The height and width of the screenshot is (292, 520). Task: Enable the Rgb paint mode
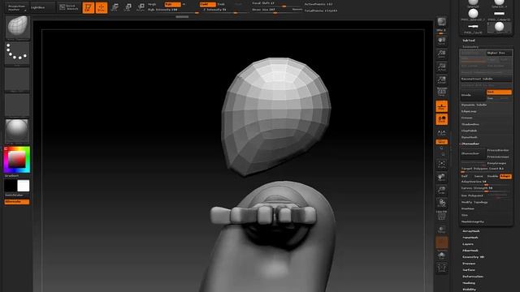coord(173,4)
